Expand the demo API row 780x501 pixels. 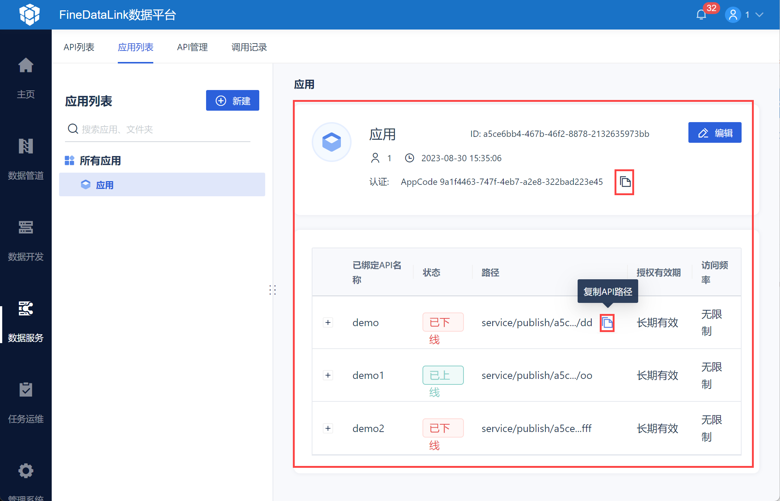pyautogui.click(x=328, y=322)
